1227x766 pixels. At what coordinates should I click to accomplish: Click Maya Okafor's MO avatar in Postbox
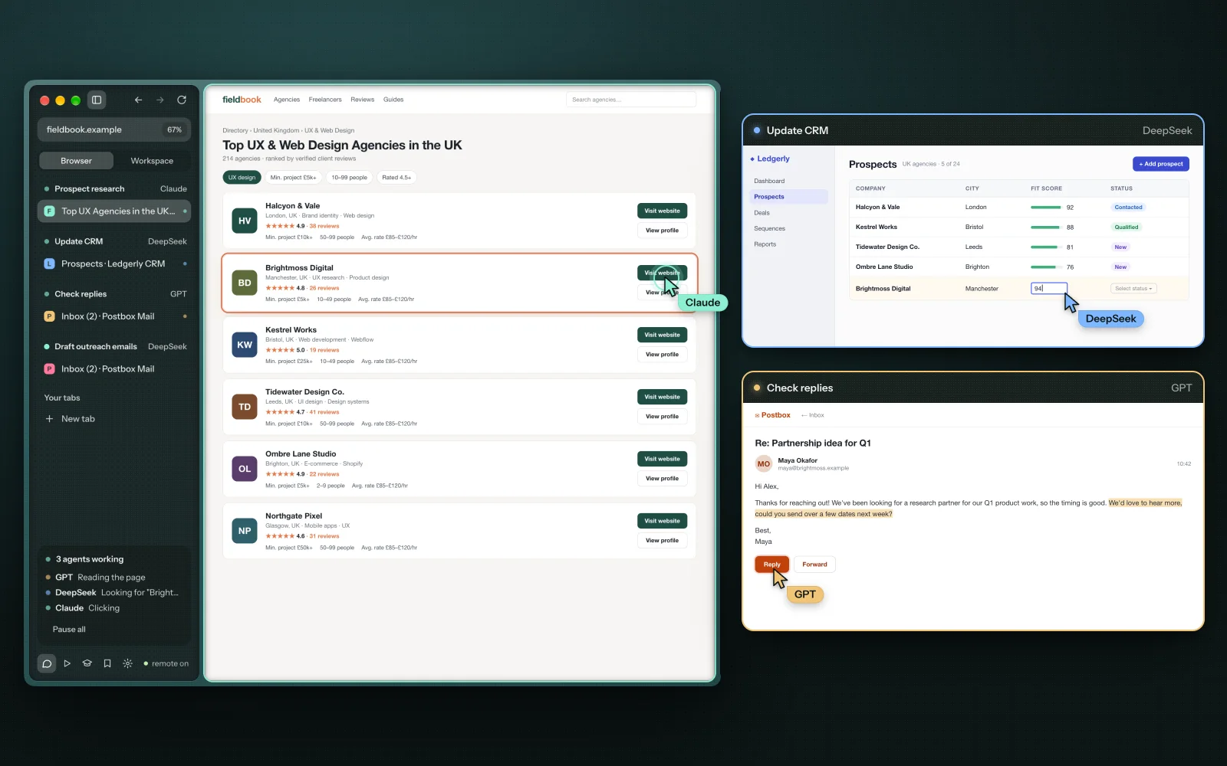pyautogui.click(x=764, y=464)
